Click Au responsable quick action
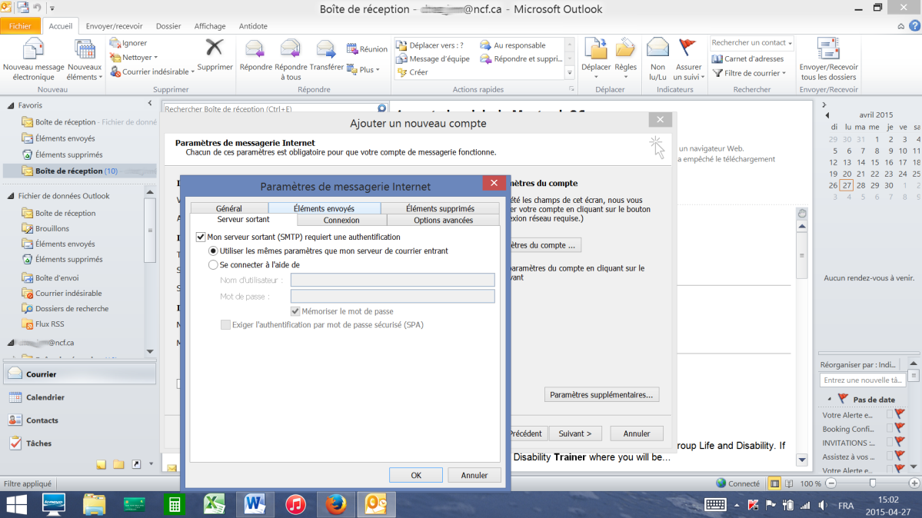922x518 pixels. coord(514,45)
